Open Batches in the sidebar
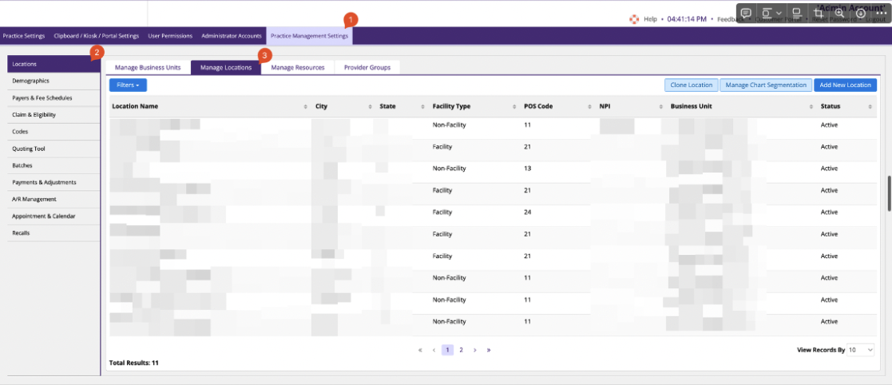892x385 pixels. tap(54, 165)
